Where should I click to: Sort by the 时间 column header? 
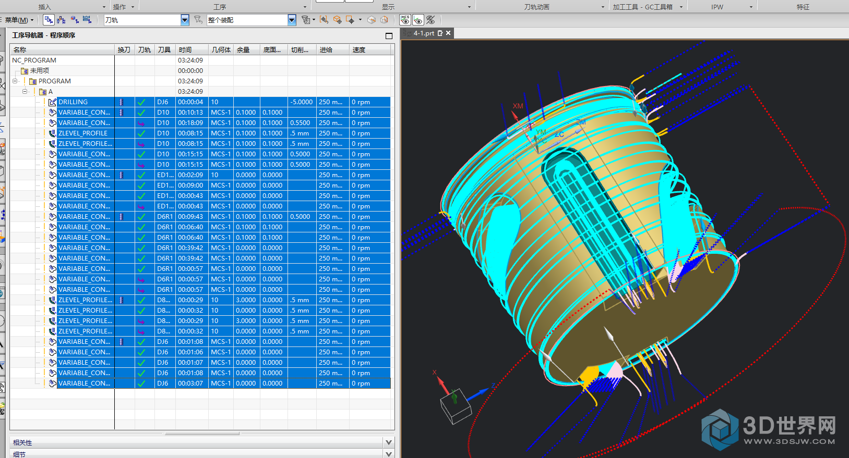pyautogui.click(x=192, y=49)
